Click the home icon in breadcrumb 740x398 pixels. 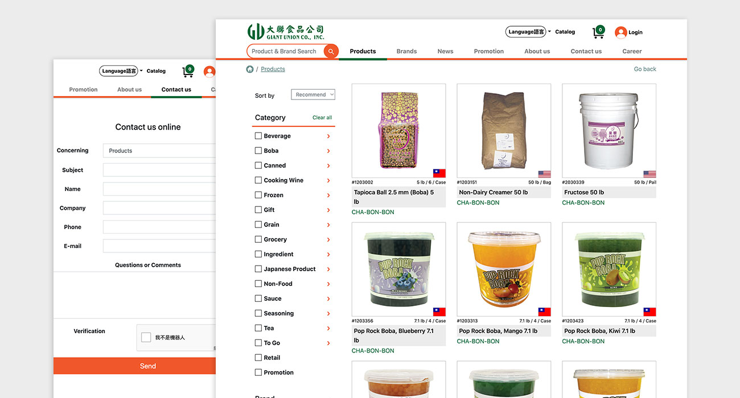coord(250,69)
